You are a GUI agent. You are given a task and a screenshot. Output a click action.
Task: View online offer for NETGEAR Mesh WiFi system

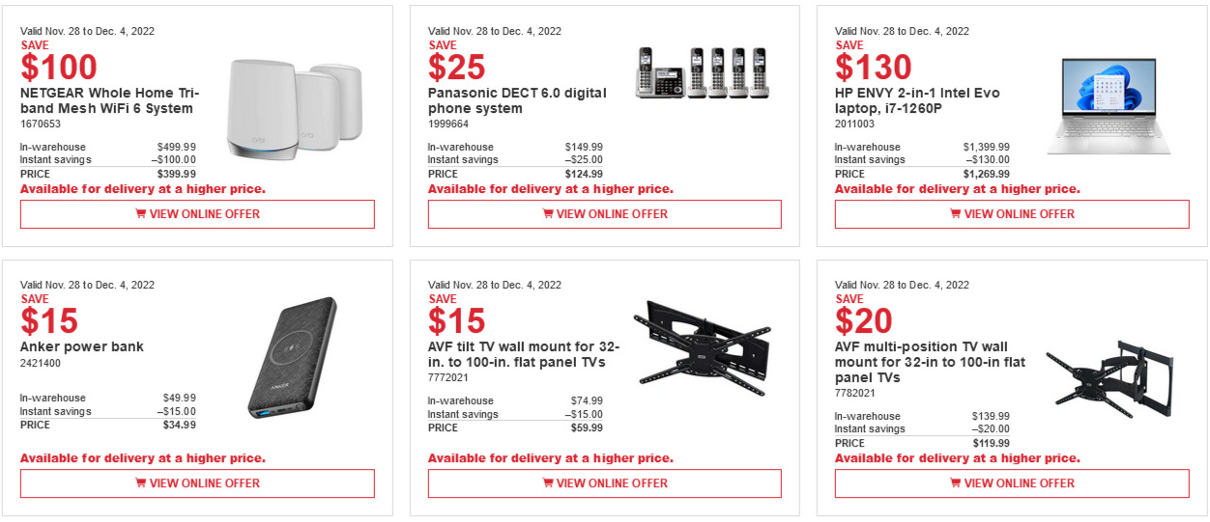pos(197,214)
